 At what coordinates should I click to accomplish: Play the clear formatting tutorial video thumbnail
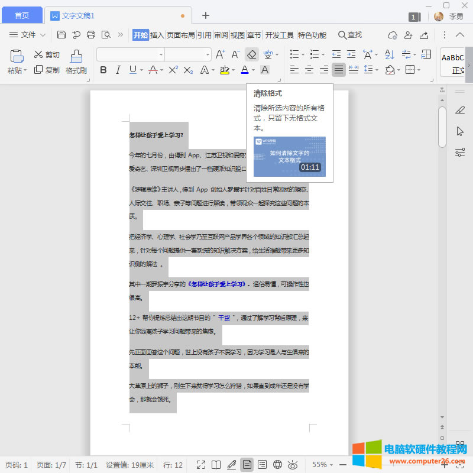289,157
